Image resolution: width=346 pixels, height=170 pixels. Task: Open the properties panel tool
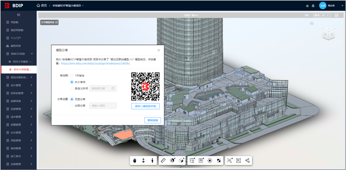coord(201,161)
